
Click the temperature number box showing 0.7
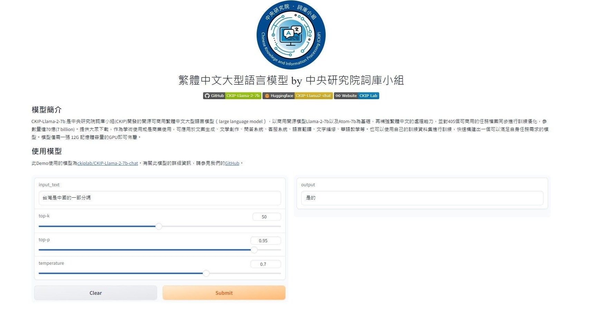[x=266, y=264]
